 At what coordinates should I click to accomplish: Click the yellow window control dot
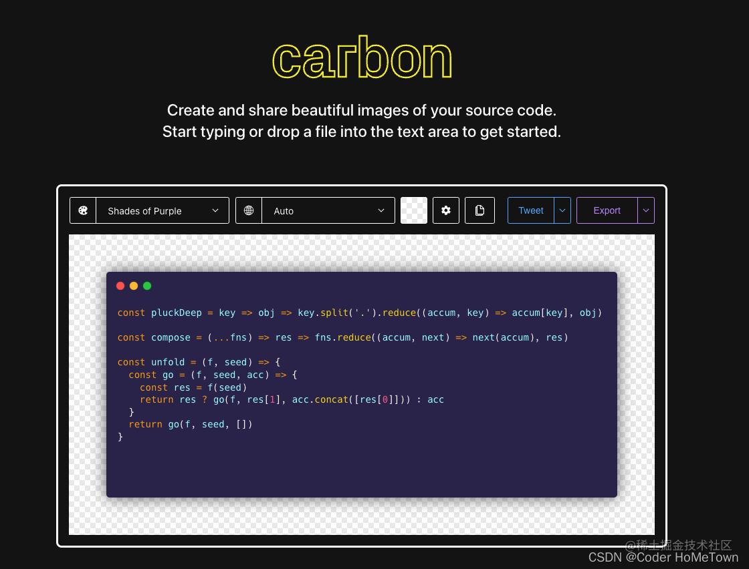tap(134, 286)
